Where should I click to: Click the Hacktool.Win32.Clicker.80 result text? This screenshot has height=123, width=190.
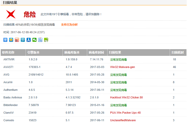[x=126, y=98]
